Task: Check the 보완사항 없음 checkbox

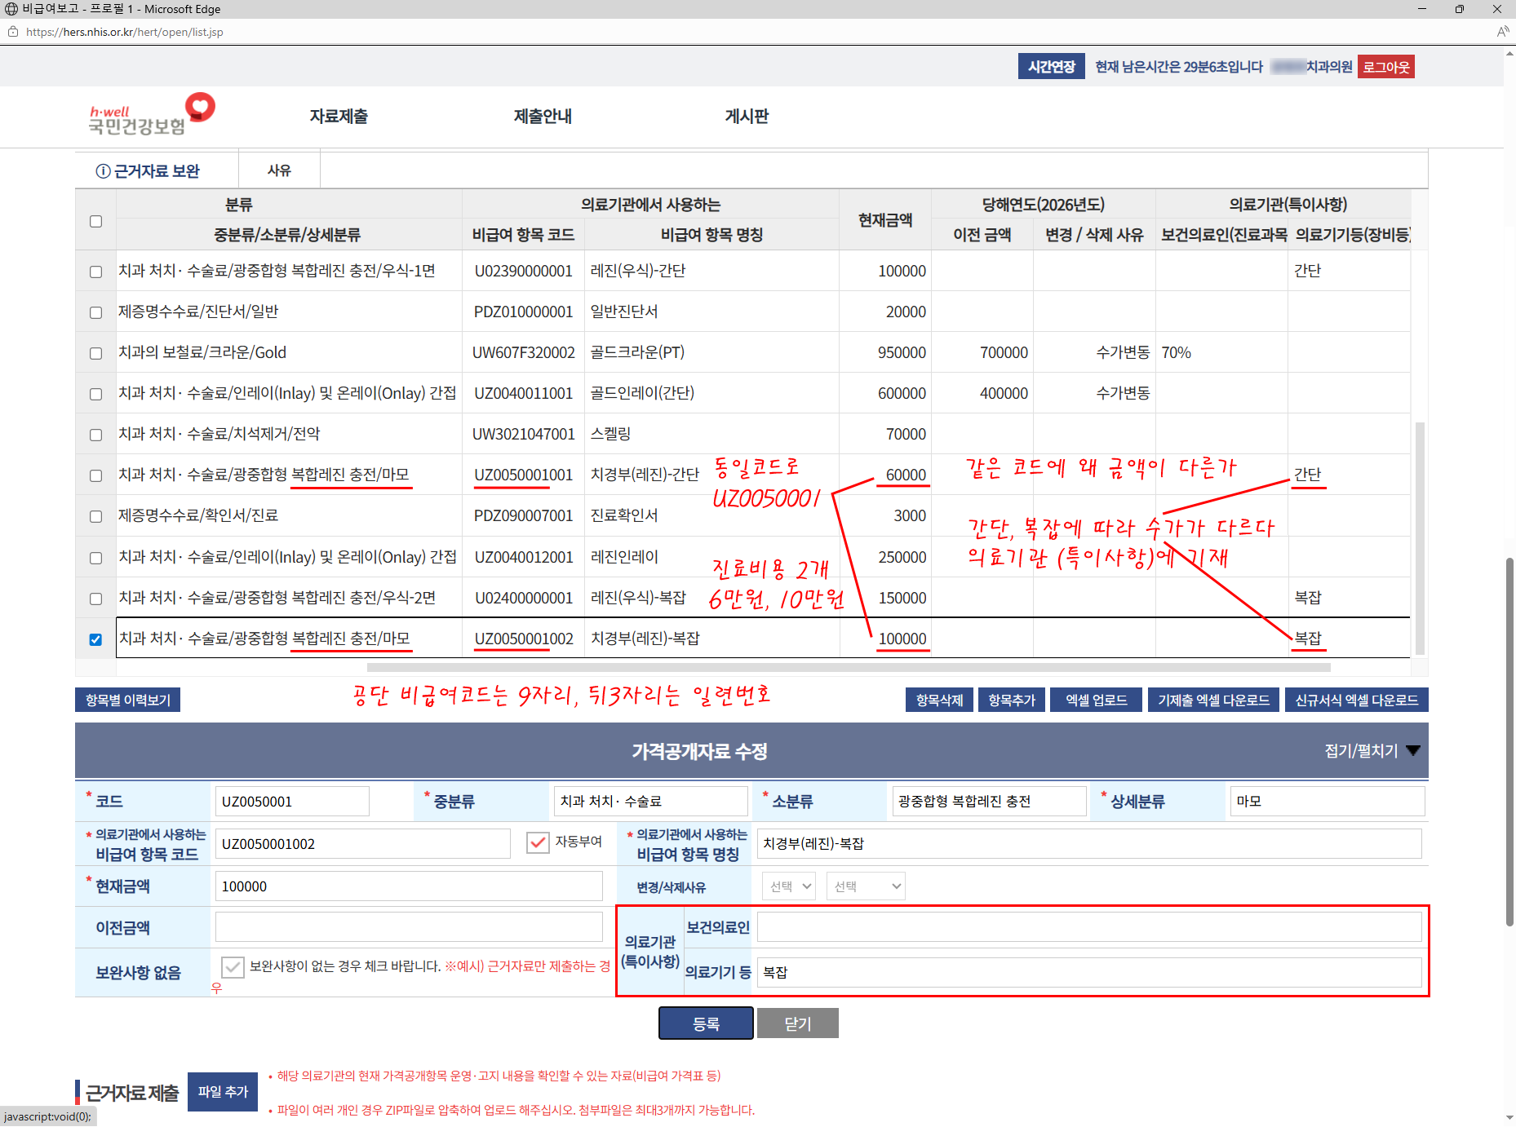Action: point(233,967)
